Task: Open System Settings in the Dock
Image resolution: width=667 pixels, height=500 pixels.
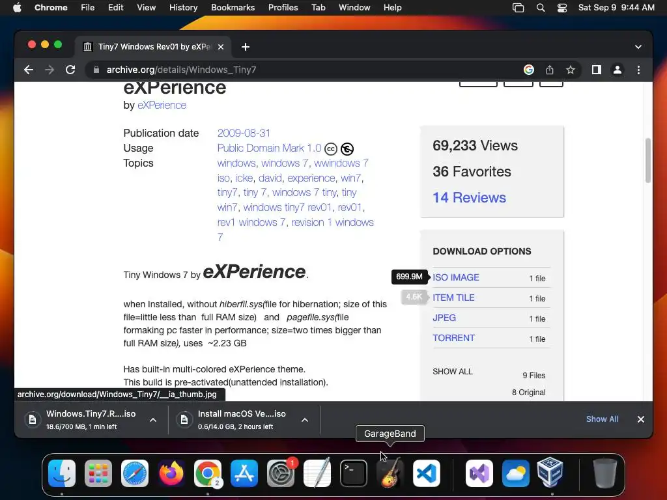Action: [281, 473]
